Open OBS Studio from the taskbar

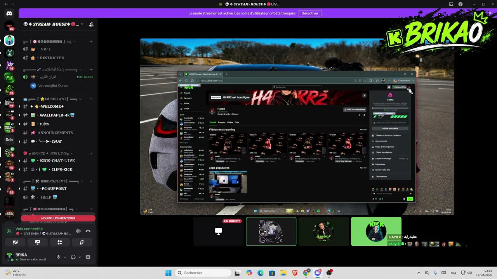(329, 273)
